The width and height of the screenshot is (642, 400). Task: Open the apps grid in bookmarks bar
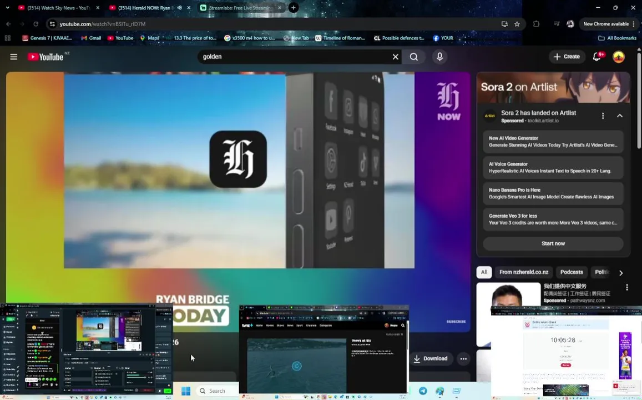coord(7,38)
